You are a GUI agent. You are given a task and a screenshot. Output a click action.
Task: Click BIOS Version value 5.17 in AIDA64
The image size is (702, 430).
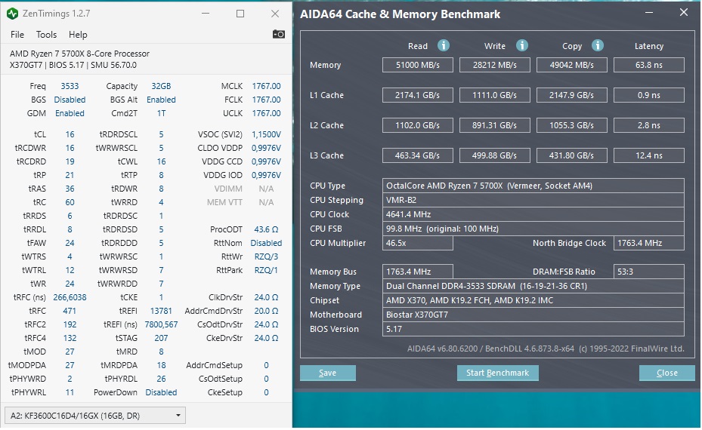(x=533, y=329)
